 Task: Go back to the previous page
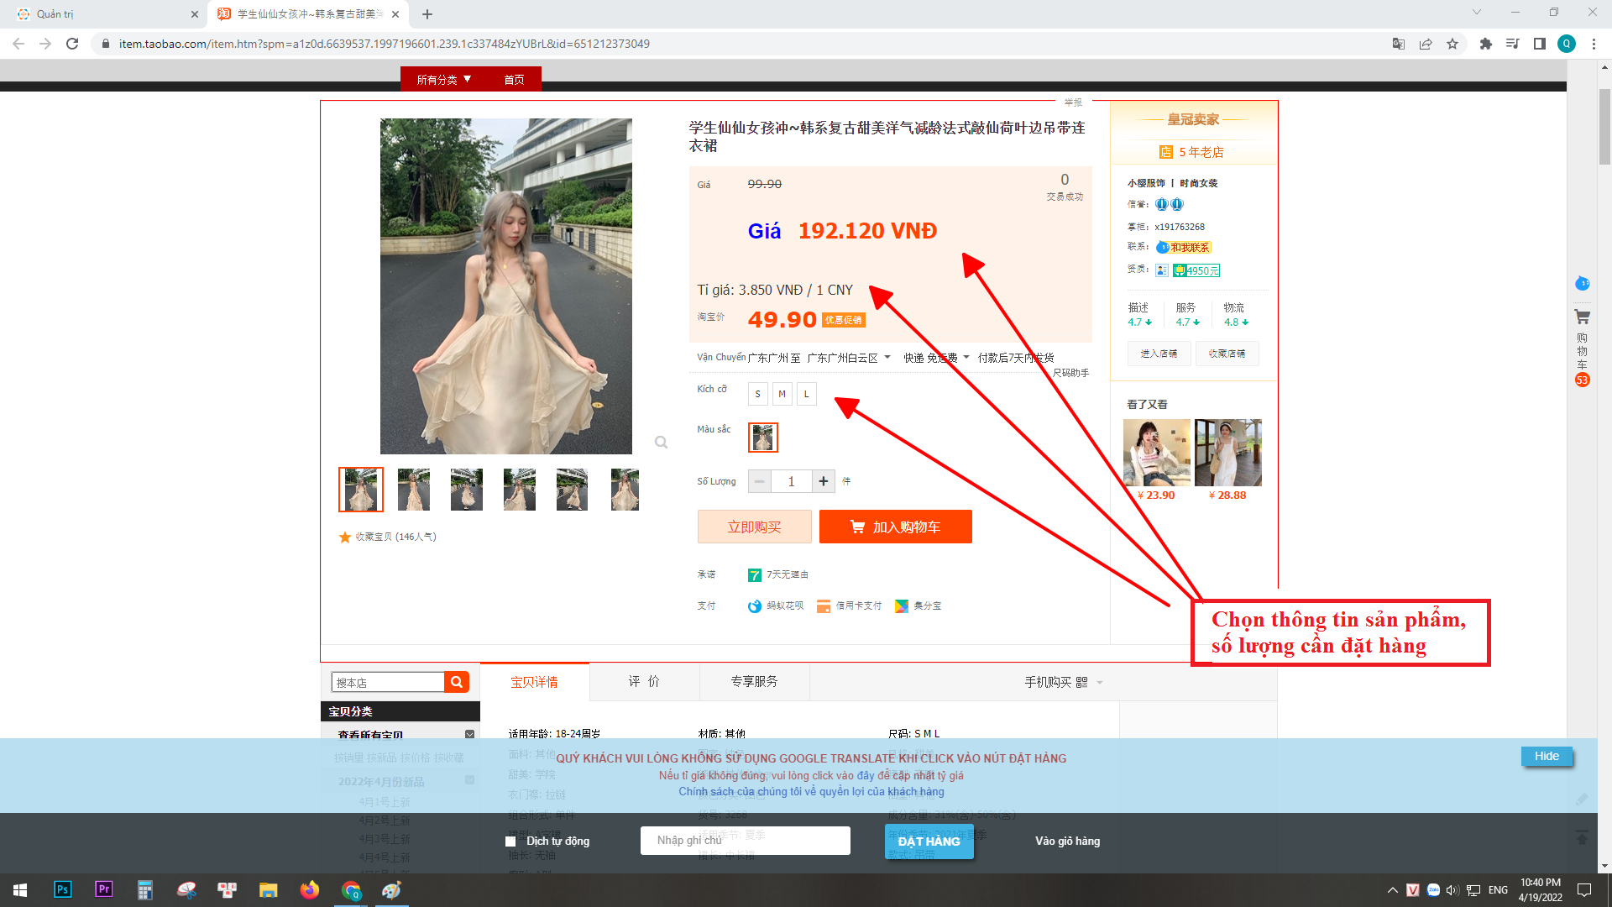pyautogui.click(x=18, y=44)
